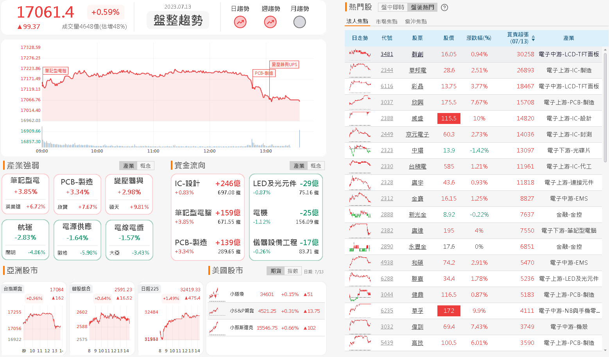The height and width of the screenshot is (357, 609).
Task: Select the 市場焦點 tab
Action: (386, 22)
